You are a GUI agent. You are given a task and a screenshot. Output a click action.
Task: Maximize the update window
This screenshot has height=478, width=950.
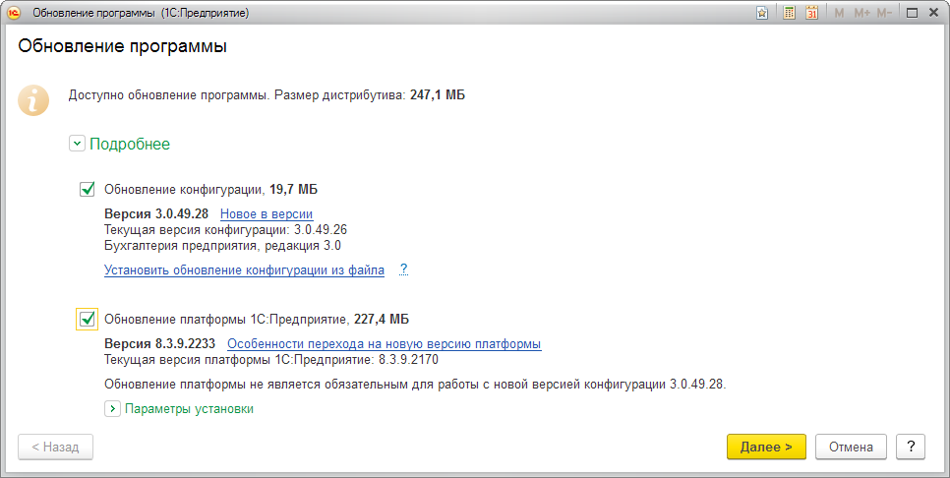click(912, 13)
